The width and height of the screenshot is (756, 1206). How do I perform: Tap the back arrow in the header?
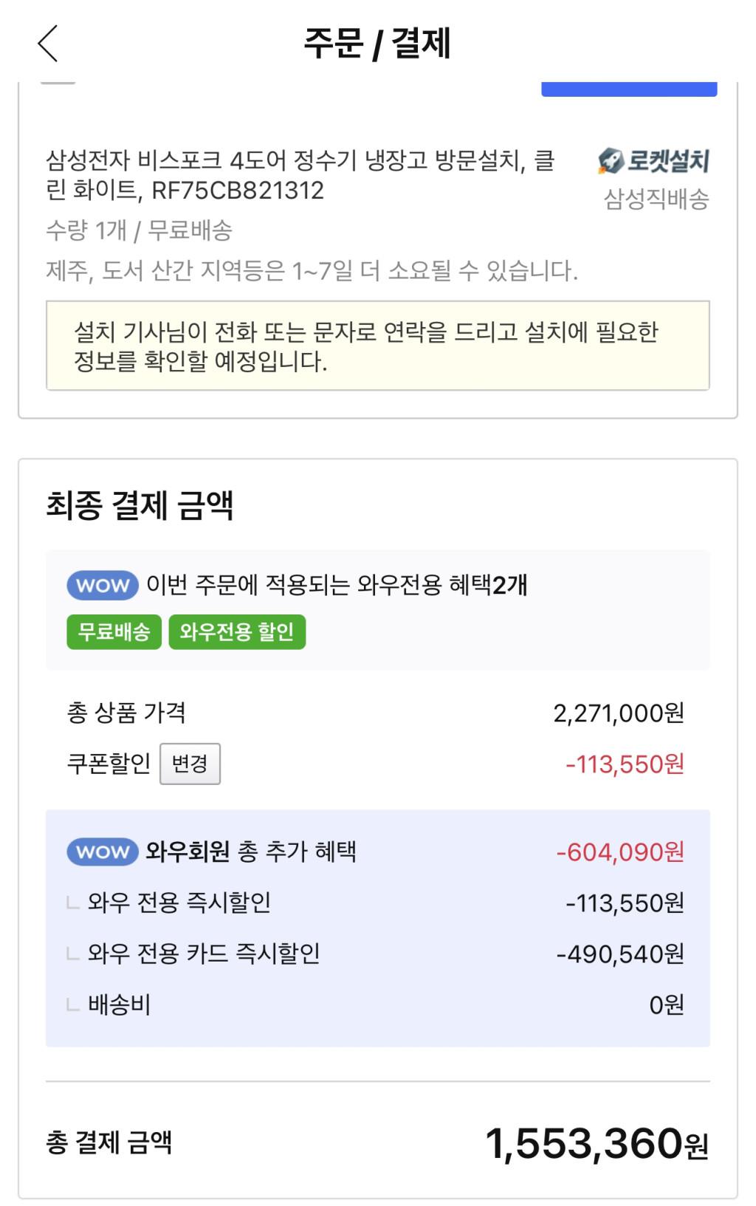point(48,43)
